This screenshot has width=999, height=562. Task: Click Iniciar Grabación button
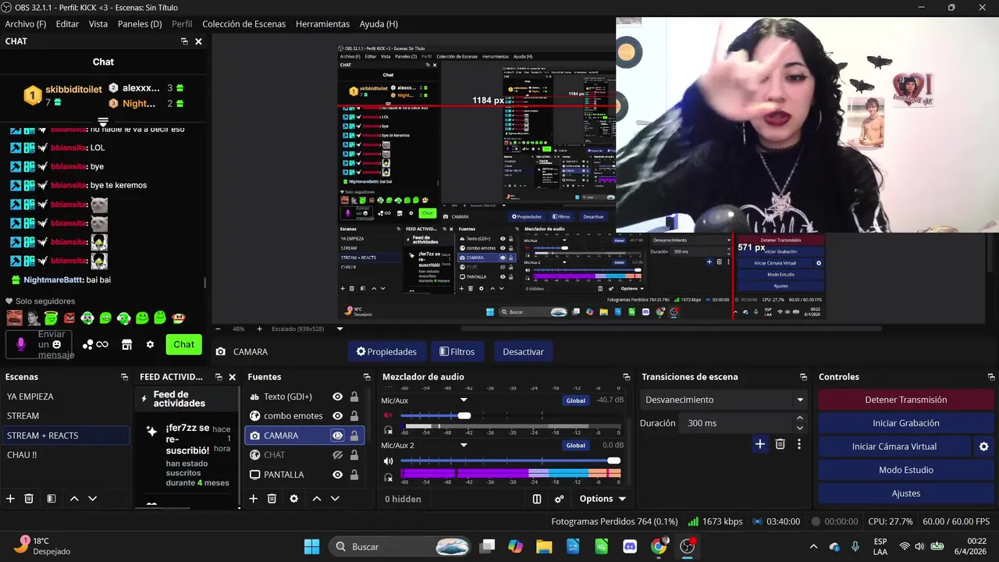(x=905, y=423)
